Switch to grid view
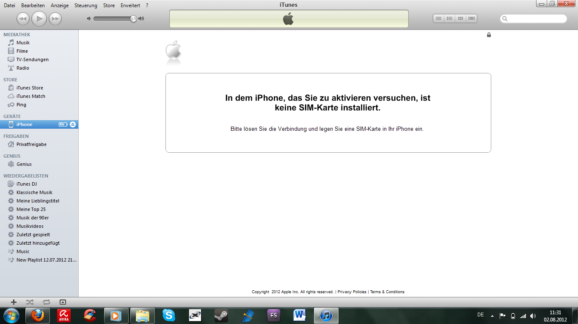Screen dimensions: 578x324 pos(461,19)
